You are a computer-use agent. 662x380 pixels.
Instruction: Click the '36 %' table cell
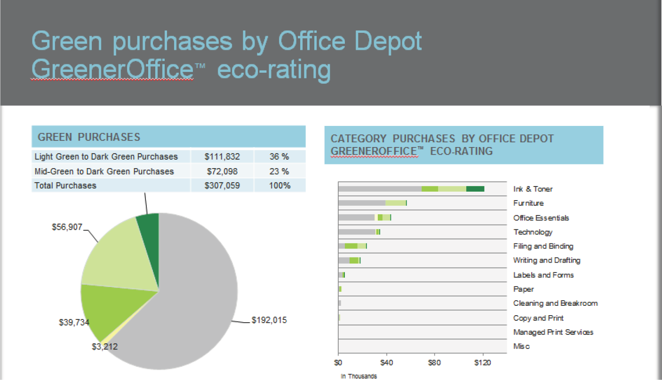pos(279,156)
